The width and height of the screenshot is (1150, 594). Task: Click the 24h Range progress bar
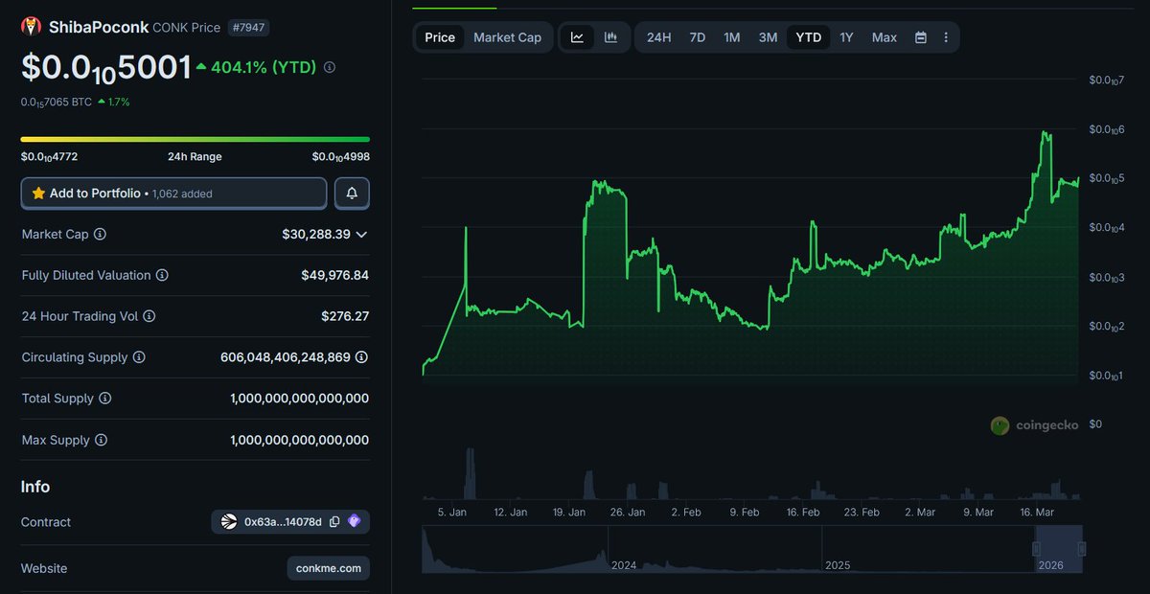point(195,139)
